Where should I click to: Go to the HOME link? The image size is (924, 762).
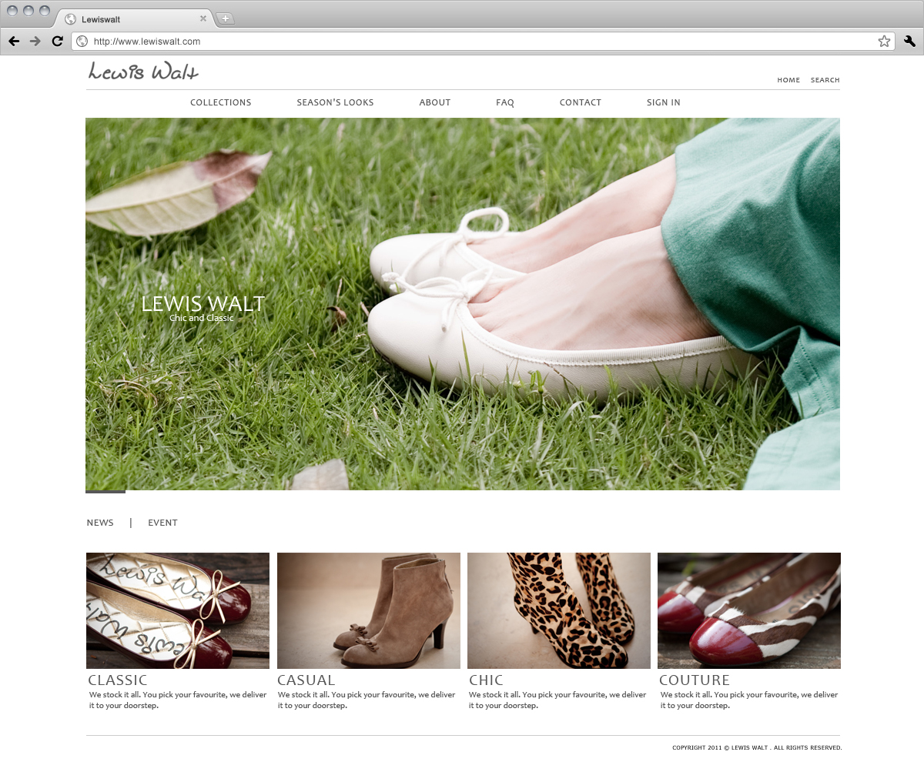(x=788, y=80)
